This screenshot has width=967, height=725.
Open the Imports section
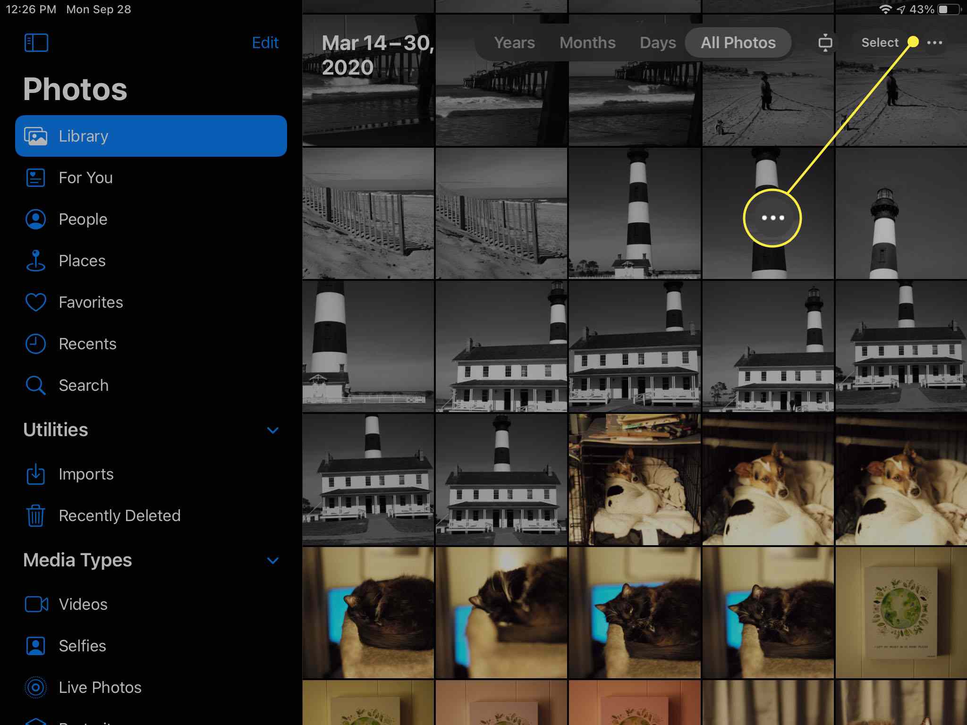[86, 474]
